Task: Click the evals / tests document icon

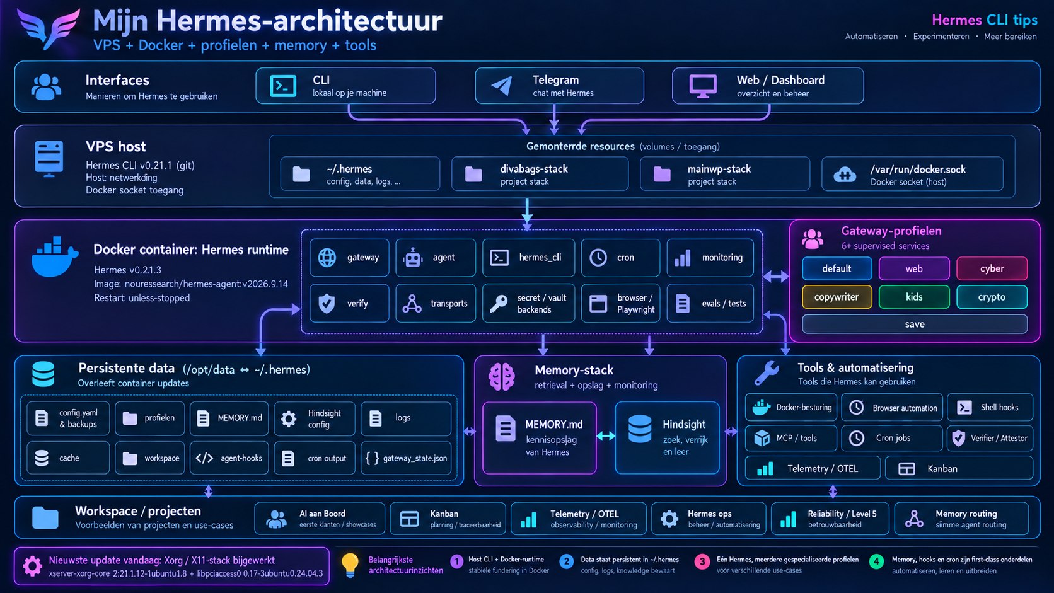Action: [x=683, y=304]
